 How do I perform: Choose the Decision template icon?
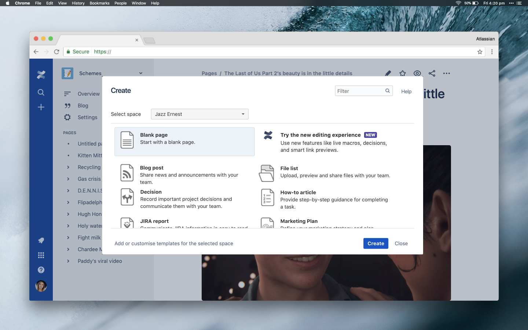click(x=127, y=197)
